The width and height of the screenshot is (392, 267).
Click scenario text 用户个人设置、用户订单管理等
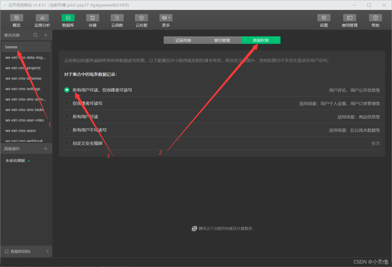click(x=350, y=103)
